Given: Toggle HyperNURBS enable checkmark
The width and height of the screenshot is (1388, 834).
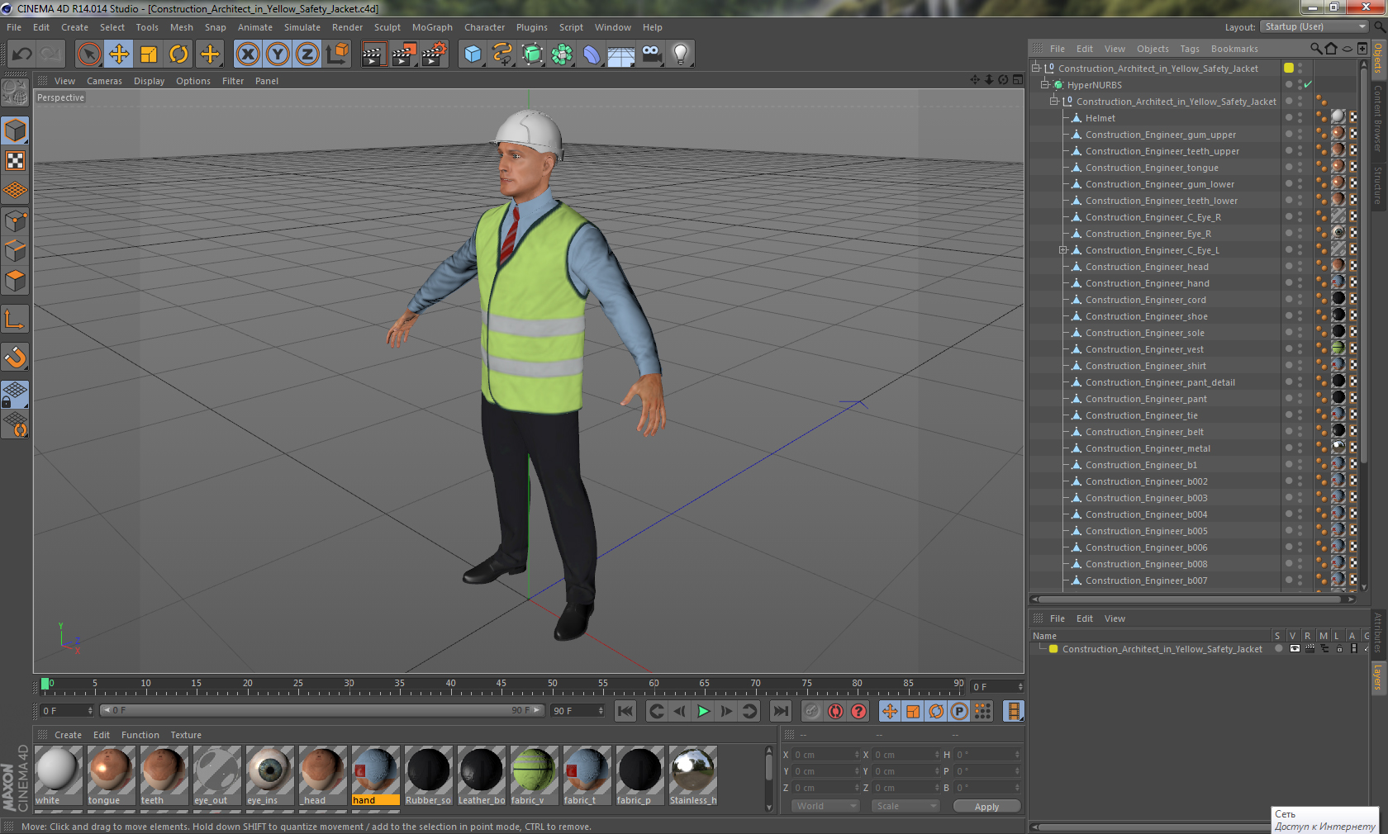Looking at the screenshot, I should point(1308,84).
